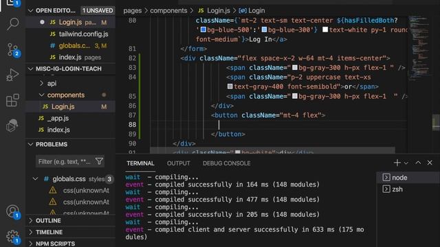Click bg-gray-300 swatch on line 83
Viewport: 440px width, 247px height.
(x=295, y=67)
